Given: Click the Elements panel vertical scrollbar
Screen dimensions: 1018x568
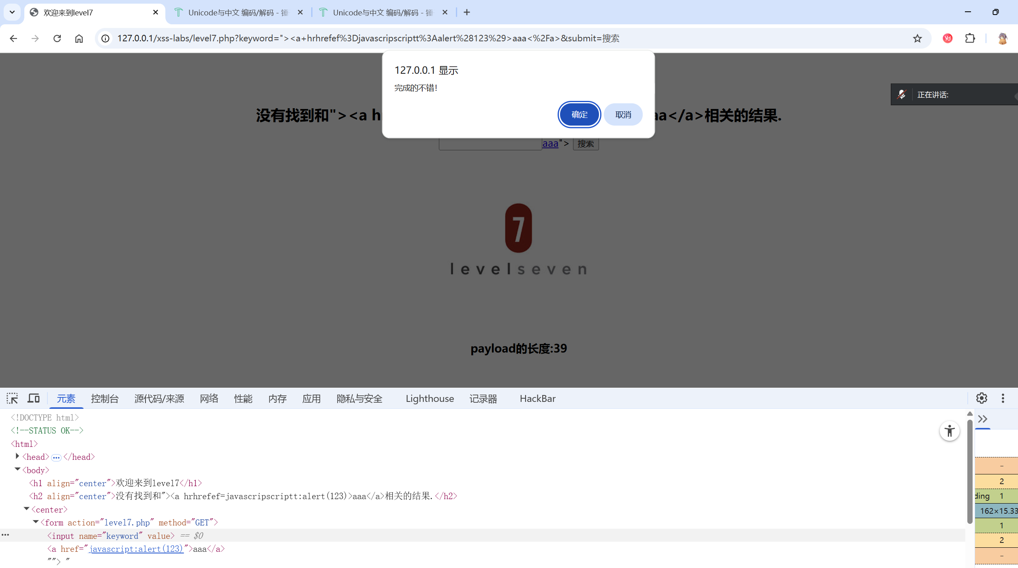Looking at the screenshot, I should 970,472.
